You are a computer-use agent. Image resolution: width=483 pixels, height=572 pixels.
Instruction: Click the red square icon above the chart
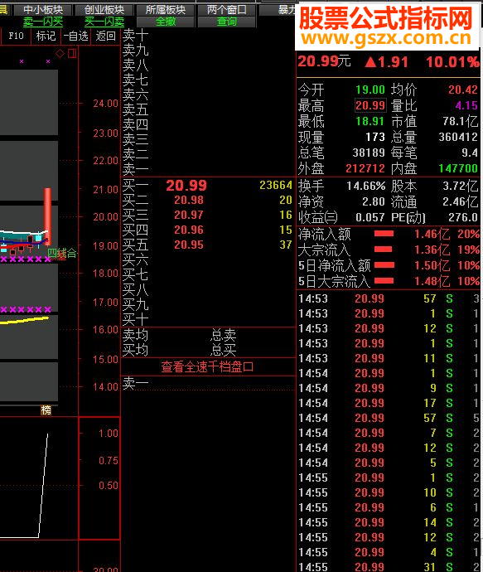(72, 54)
